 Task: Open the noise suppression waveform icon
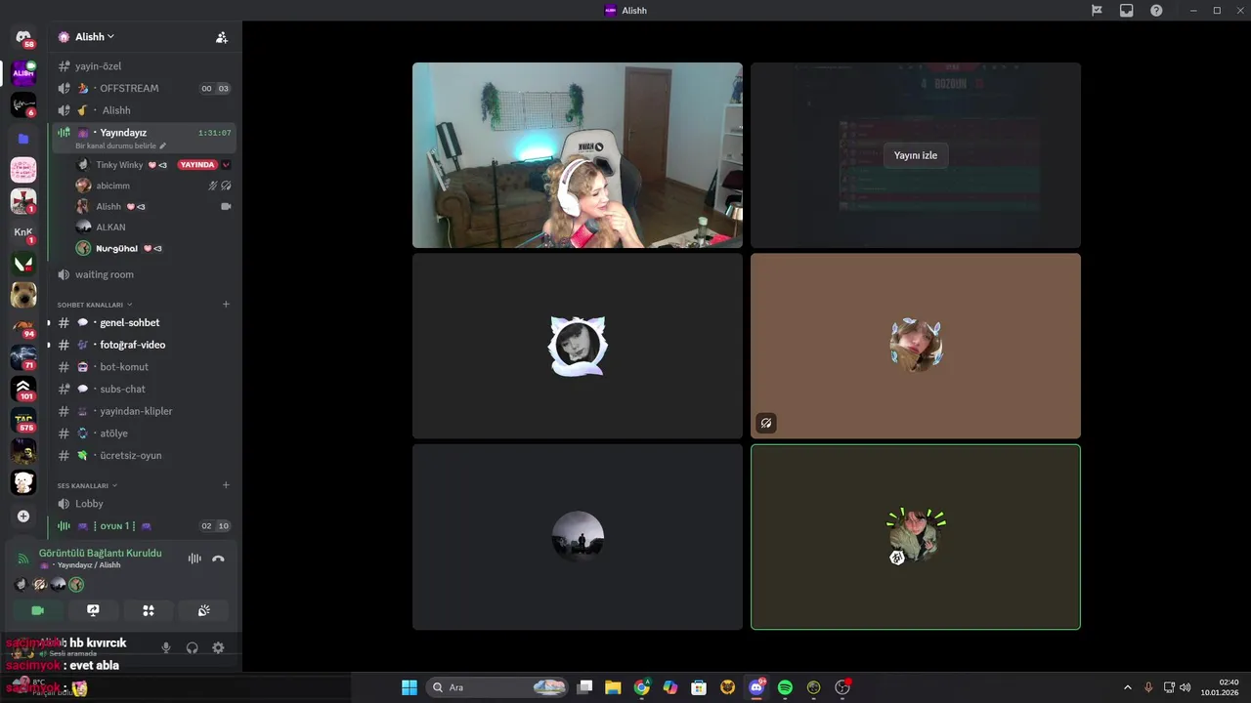click(x=194, y=558)
